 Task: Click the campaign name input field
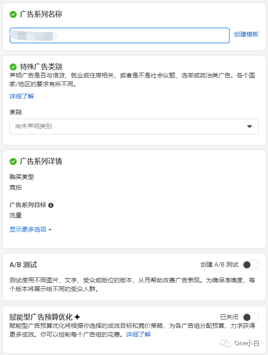coord(119,35)
